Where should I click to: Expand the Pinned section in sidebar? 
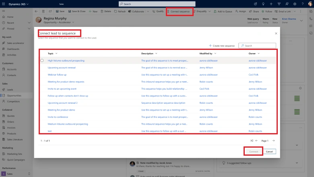click(29, 29)
